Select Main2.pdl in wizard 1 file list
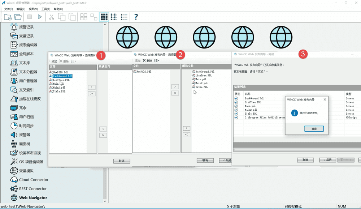This screenshot has height=209, width=361. tap(58, 88)
